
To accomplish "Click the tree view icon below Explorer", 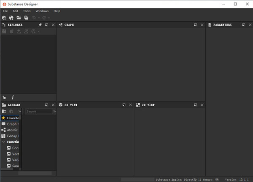I will tap(4, 97).
